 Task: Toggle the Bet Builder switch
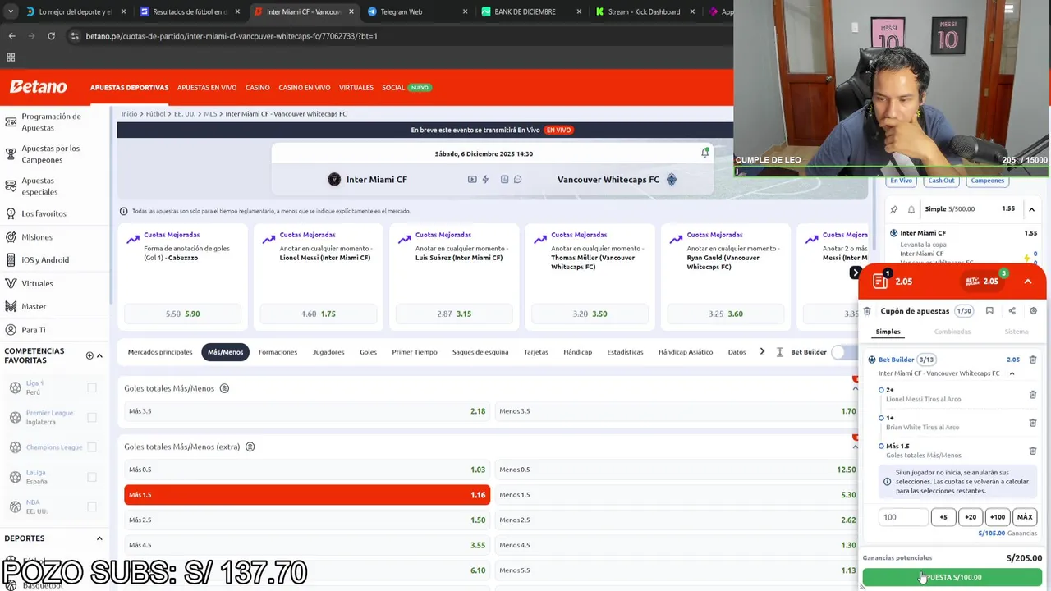click(x=842, y=352)
